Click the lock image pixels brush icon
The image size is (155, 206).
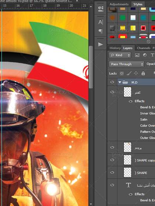[x=129, y=73]
